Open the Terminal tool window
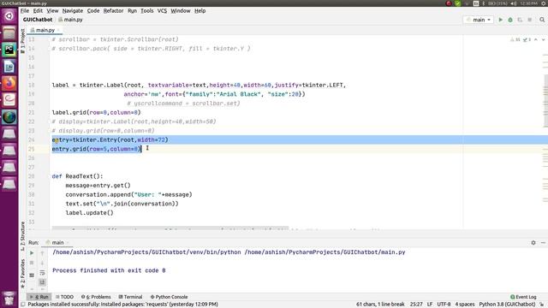 coord(130,297)
